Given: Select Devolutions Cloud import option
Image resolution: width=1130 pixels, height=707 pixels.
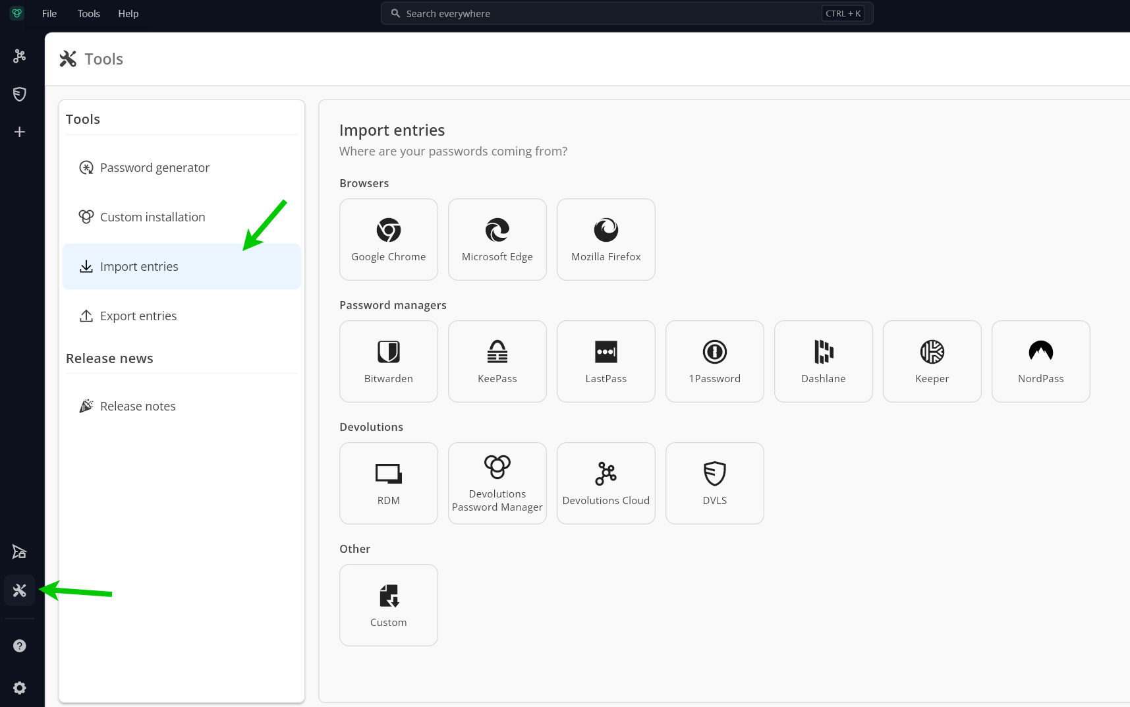Looking at the screenshot, I should (606, 484).
